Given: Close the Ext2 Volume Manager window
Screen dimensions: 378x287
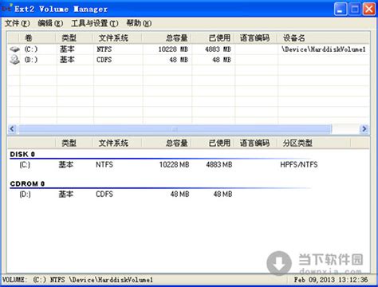Looking at the screenshot, I should [x=369, y=10].
